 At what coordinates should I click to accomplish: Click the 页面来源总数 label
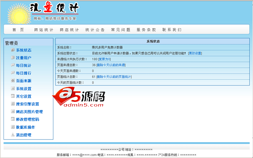[67, 65]
